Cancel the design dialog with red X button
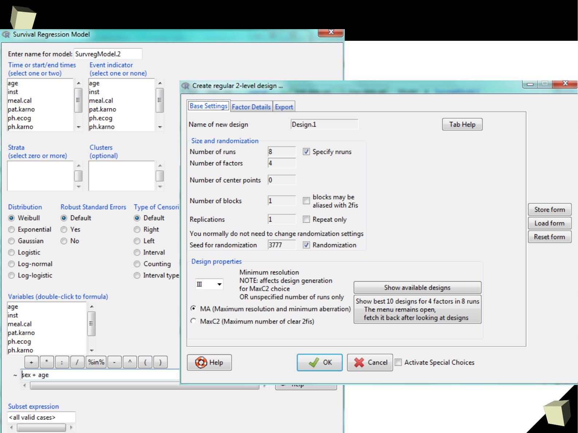Viewport: 578px width, 433px height. pos(370,362)
